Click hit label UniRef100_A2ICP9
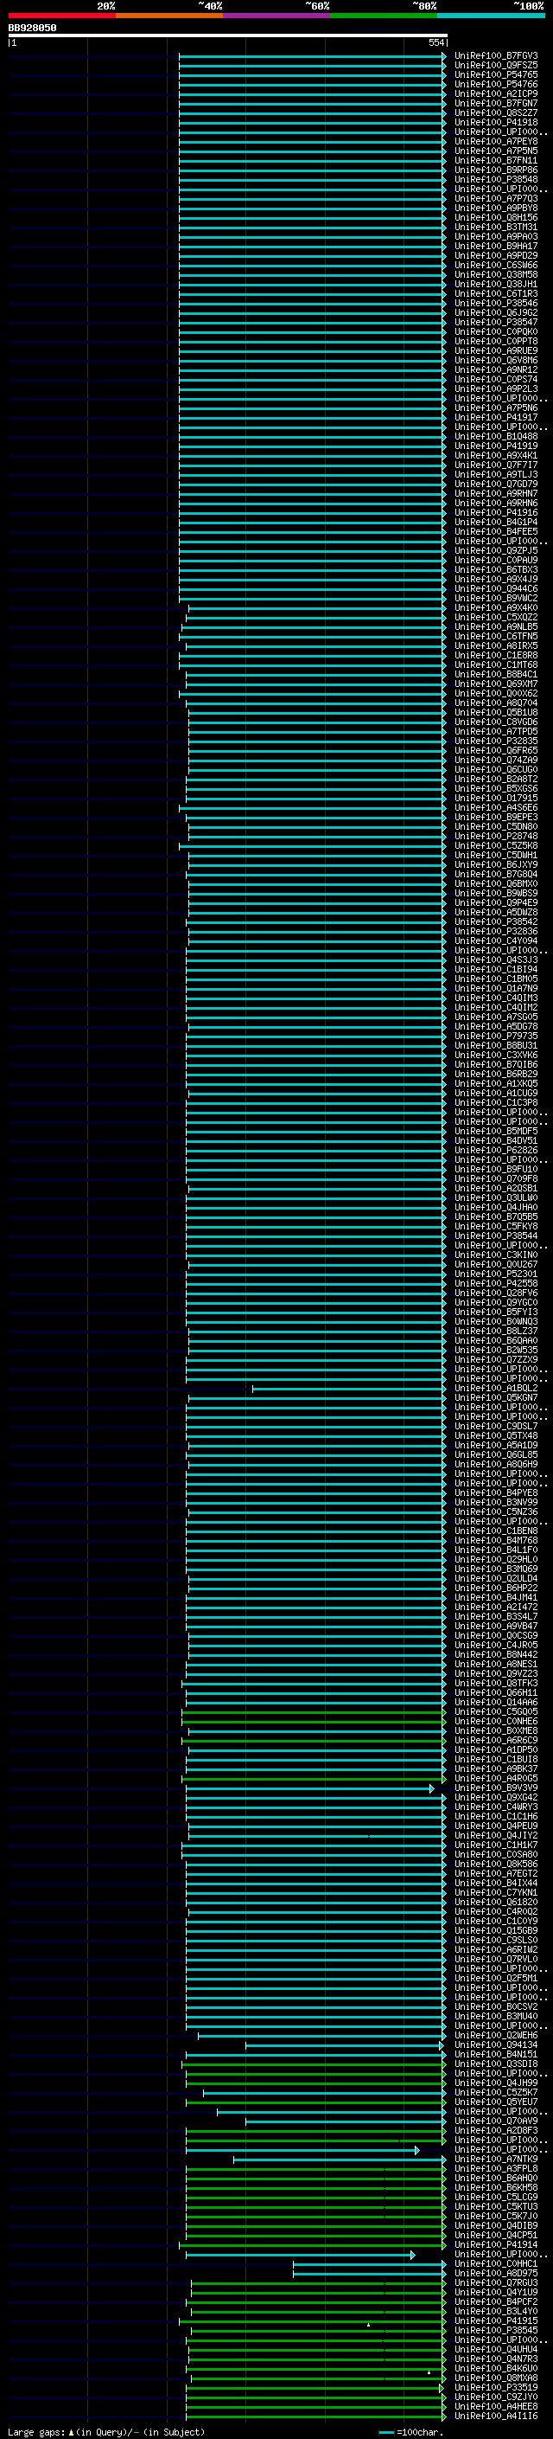 click(x=495, y=93)
